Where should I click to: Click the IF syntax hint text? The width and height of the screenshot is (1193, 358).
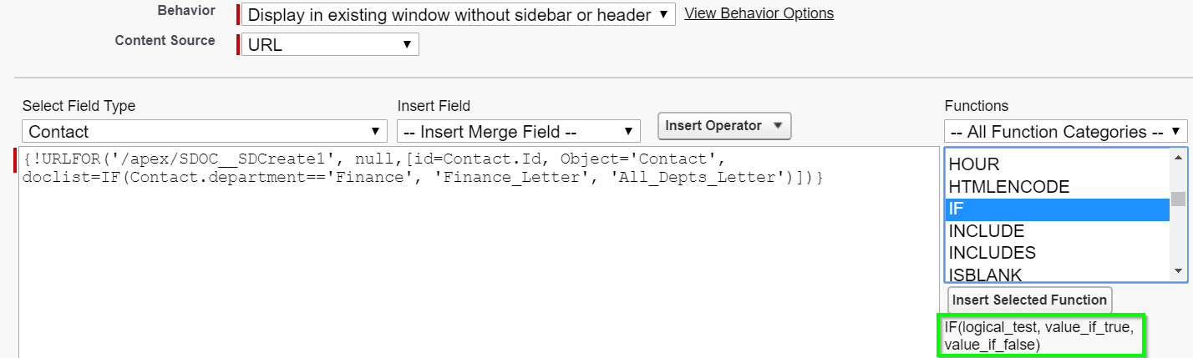pos(1040,335)
